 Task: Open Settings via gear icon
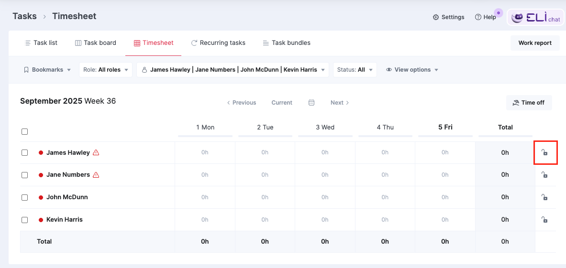[436, 17]
